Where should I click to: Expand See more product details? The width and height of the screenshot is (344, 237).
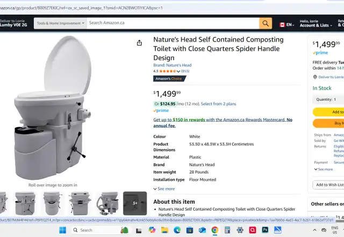tap(164, 189)
